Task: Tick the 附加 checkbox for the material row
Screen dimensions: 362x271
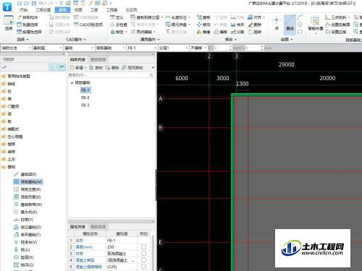Action: tap(143, 254)
